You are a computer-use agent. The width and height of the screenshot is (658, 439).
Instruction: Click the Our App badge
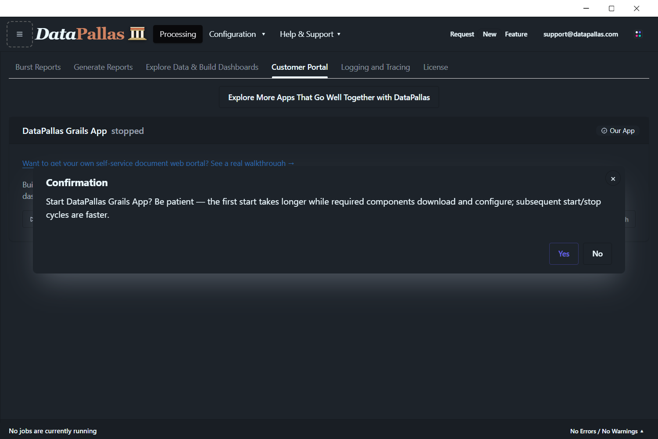pyautogui.click(x=618, y=131)
